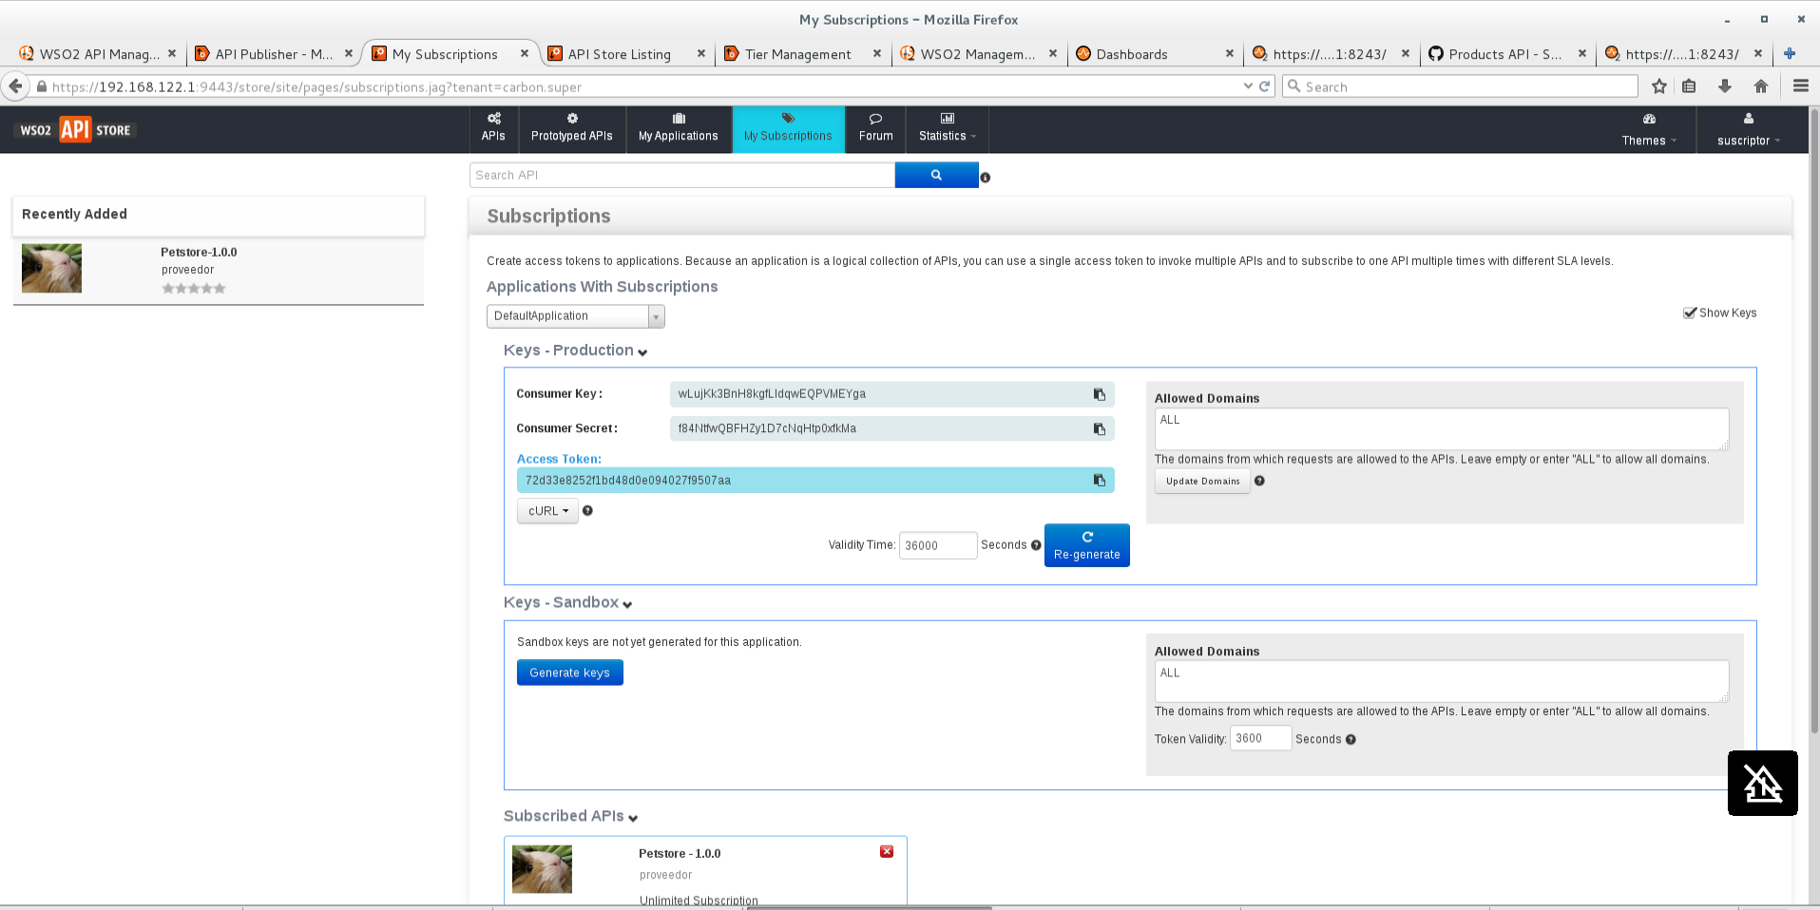The image size is (1820, 910).
Task: Open Firefox bookmarks list icon
Action: point(1689,86)
